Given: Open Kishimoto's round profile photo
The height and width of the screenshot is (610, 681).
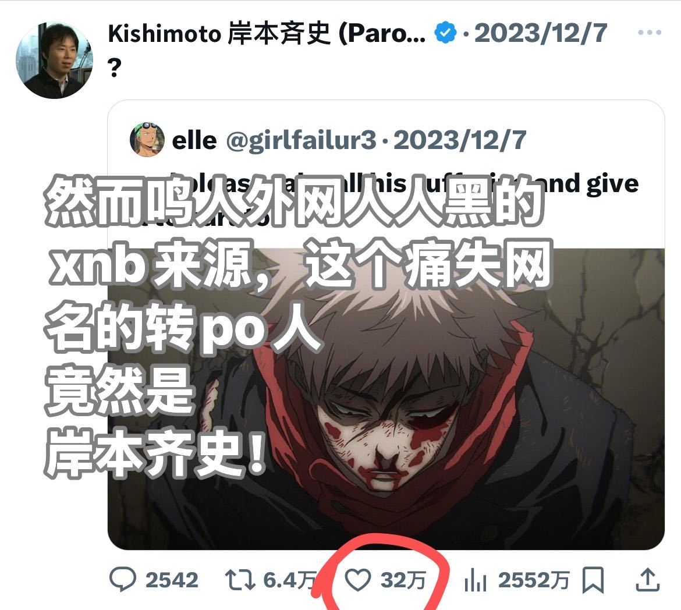Looking at the screenshot, I should 55,60.
